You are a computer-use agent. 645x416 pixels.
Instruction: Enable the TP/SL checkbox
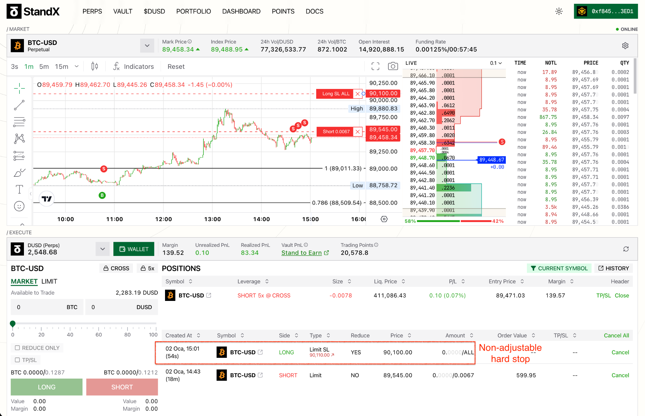point(17,360)
